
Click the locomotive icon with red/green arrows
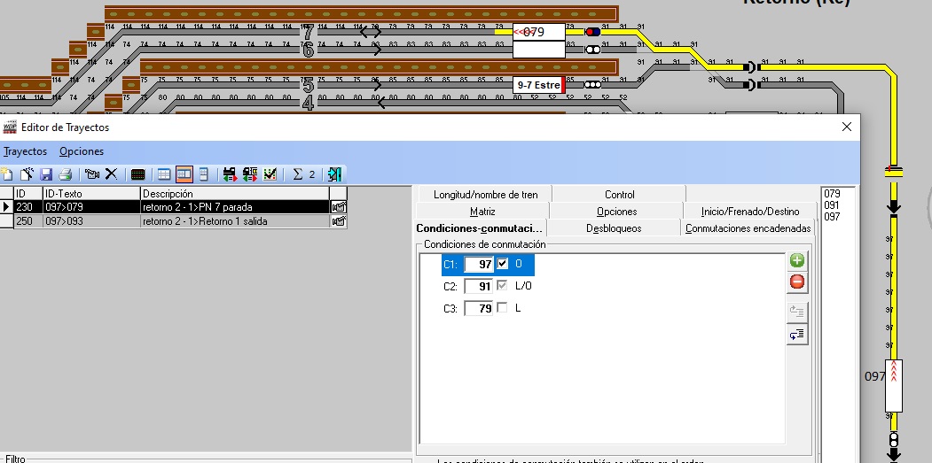click(230, 174)
